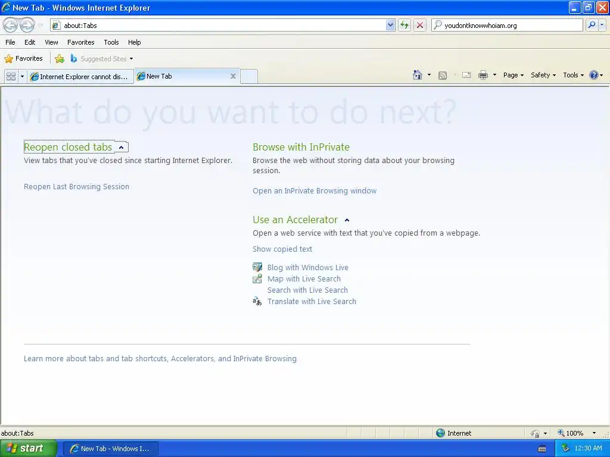610x457 pixels.
Task: Open the Edit menu
Action: click(30, 42)
